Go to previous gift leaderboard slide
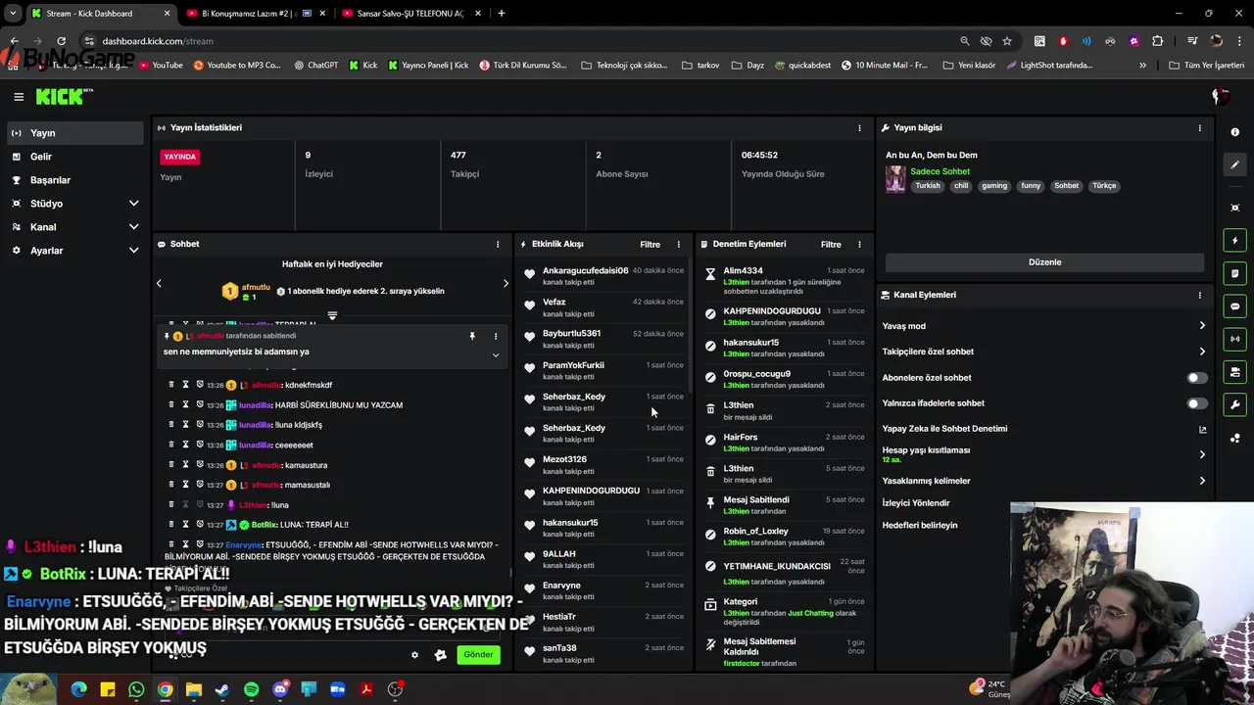The image size is (1254, 705). click(159, 283)
